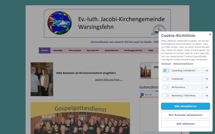
Task: Click the Ev.-luth. Jacobi-Kirchengemeinde title
Action: [x=121, y=23]
